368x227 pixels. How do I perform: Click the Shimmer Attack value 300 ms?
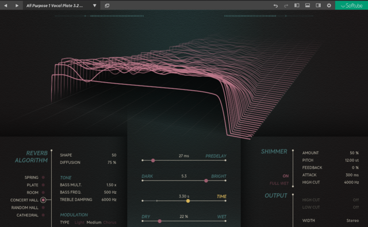(352, 175)
